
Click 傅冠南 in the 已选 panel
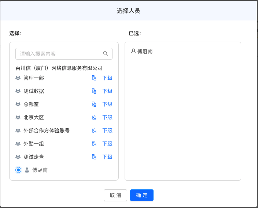(145, 52)
